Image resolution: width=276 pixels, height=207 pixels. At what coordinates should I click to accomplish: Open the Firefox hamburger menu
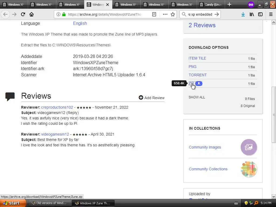271,14
